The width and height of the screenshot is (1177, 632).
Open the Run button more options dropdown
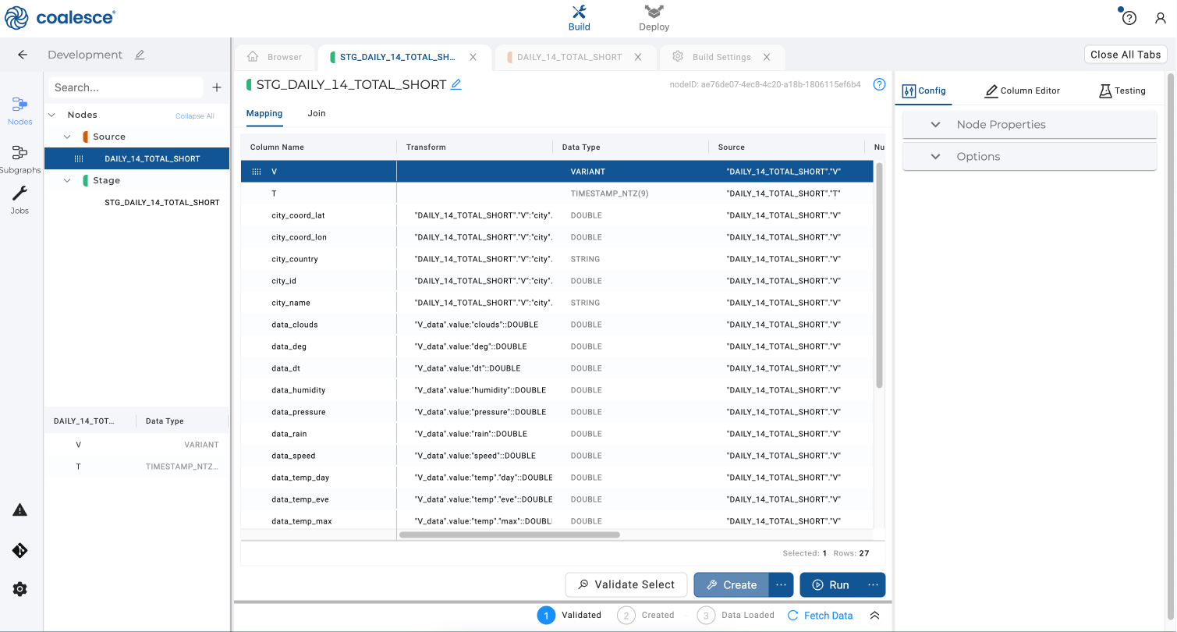873,584
